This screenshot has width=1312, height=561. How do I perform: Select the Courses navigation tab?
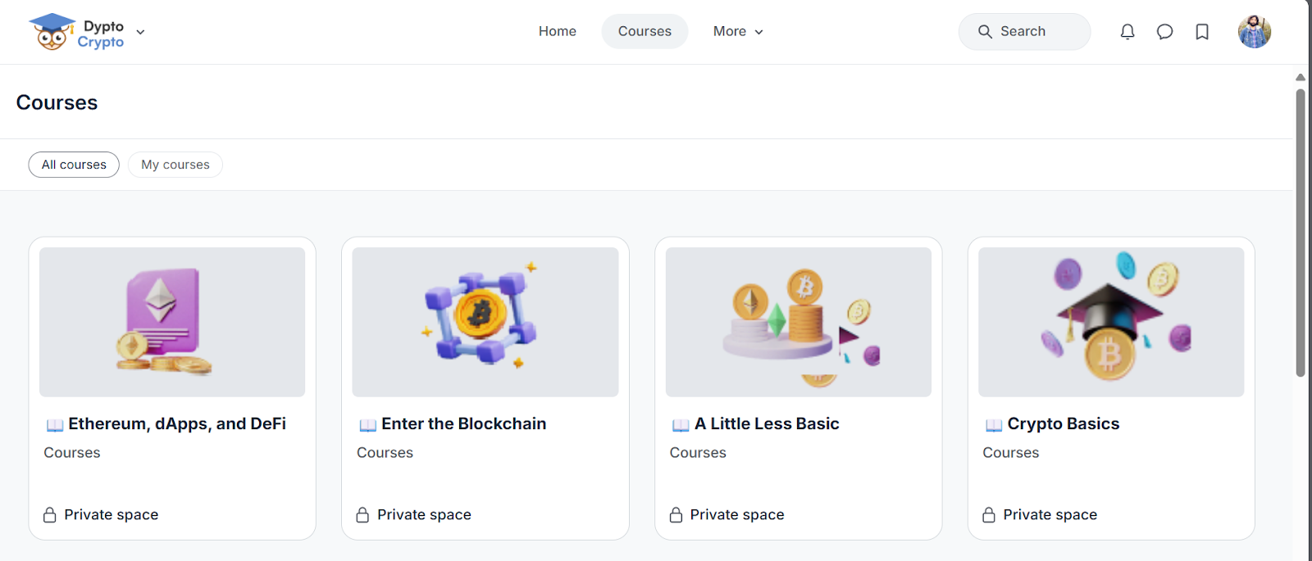coord(645,31)
